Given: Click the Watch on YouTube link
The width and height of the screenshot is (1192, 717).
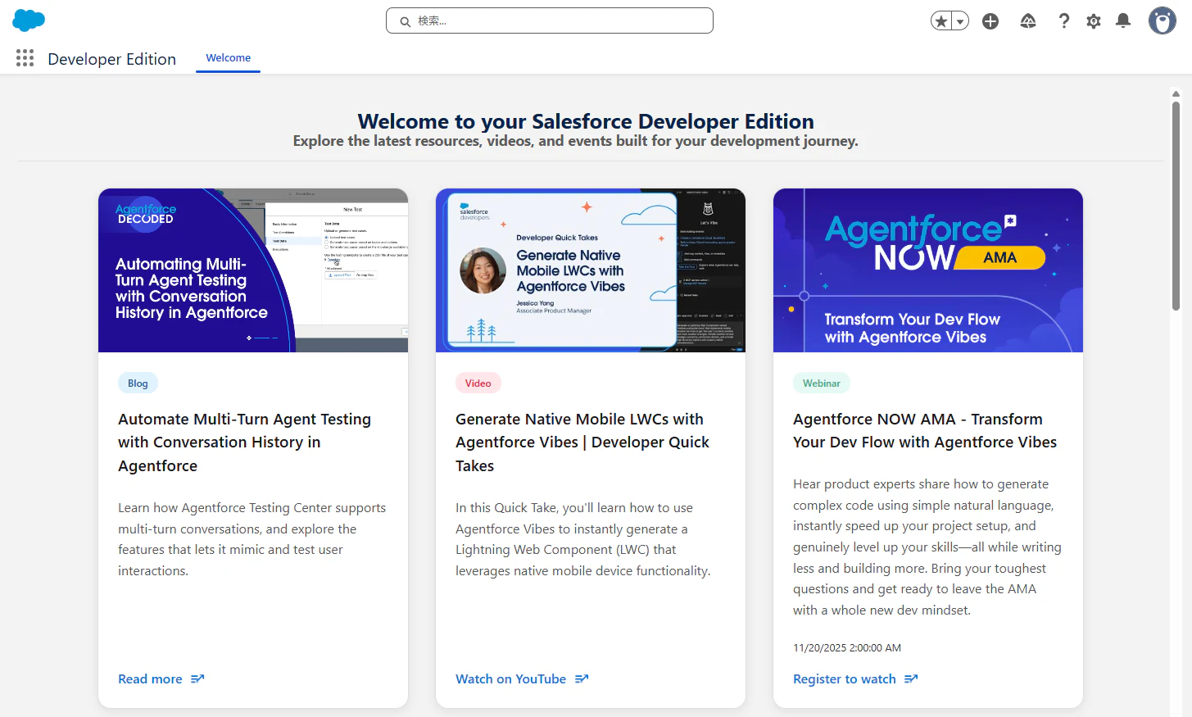Looking at the screenshot, I should pyautogui.click(x=510, y=679).
